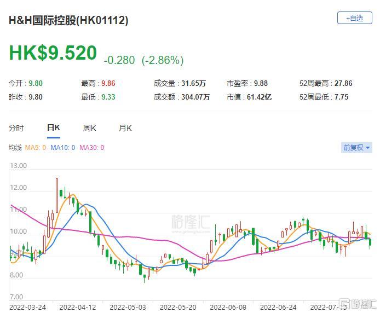Click 成交额 value 304.07万

[195, 97]
